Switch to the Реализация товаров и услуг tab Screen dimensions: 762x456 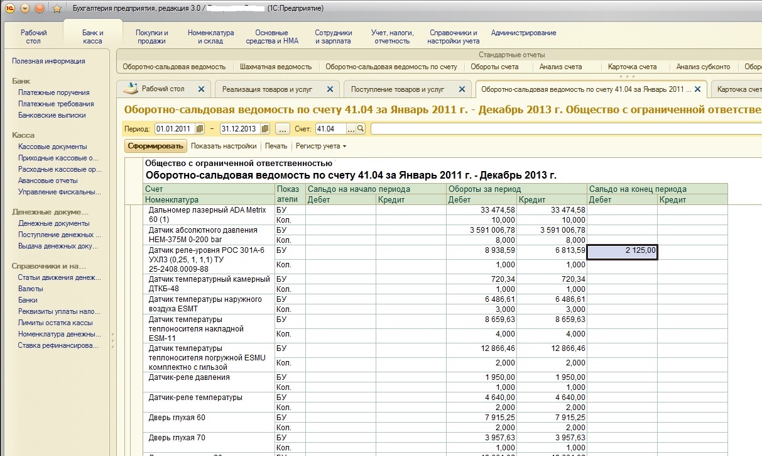click(x=267, y=89)
